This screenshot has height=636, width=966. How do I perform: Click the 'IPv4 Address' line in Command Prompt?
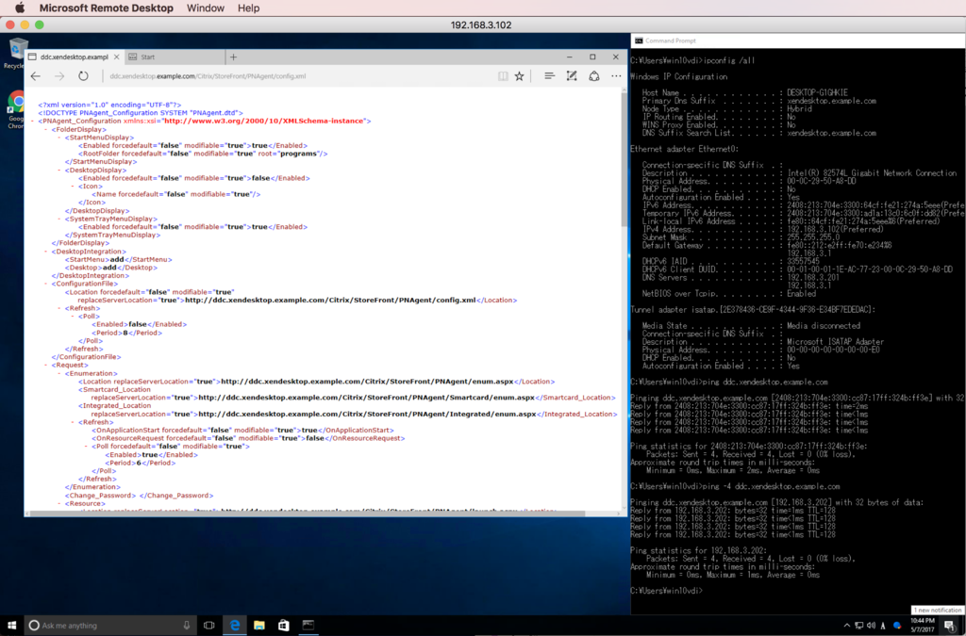[762, 229]
